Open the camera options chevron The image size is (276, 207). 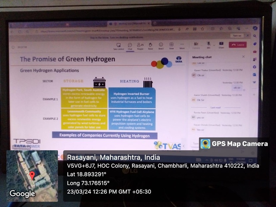[202, 46]
